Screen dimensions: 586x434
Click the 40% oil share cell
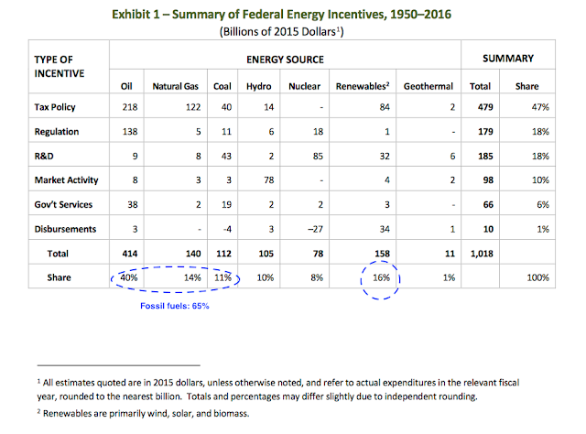pyautogui.click(x=129, y=277)
